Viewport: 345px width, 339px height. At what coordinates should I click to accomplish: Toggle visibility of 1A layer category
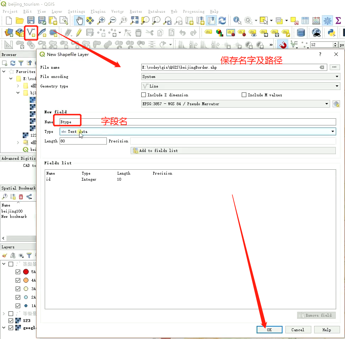click(18, 306)
